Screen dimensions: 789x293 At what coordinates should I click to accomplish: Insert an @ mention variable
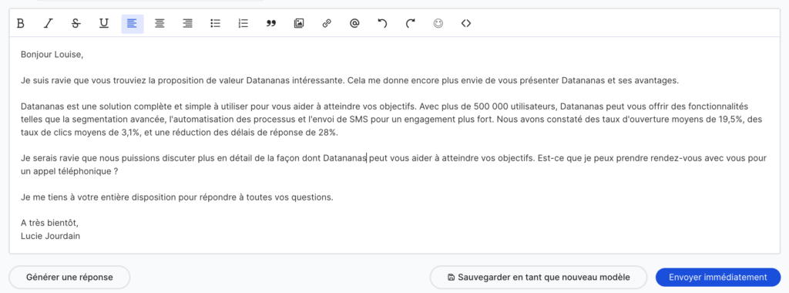pos(354,23)
